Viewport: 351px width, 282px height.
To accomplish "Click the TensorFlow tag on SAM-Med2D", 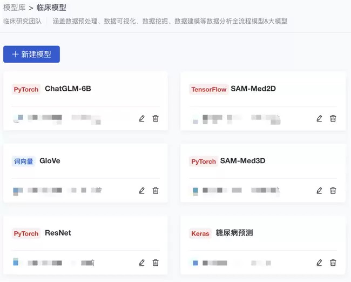I will 208,89.
